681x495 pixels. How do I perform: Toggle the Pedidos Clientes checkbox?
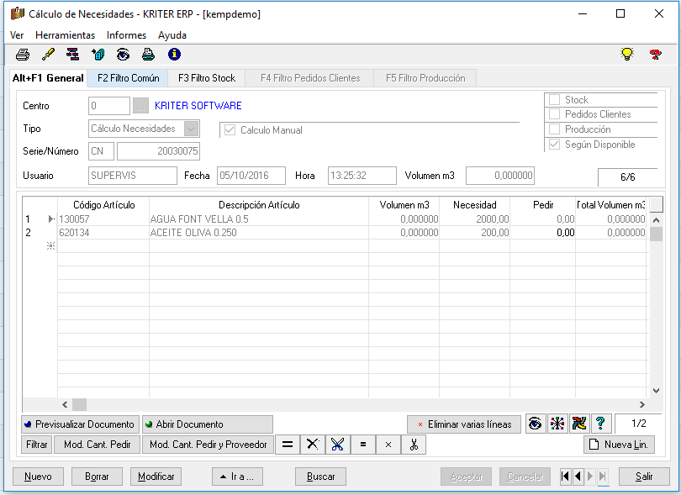554,114
